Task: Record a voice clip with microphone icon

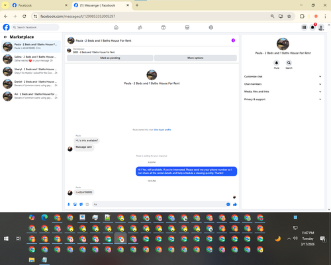Action: 69,205
